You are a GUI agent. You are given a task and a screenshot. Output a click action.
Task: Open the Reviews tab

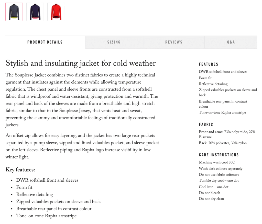(x=174, y=42)
